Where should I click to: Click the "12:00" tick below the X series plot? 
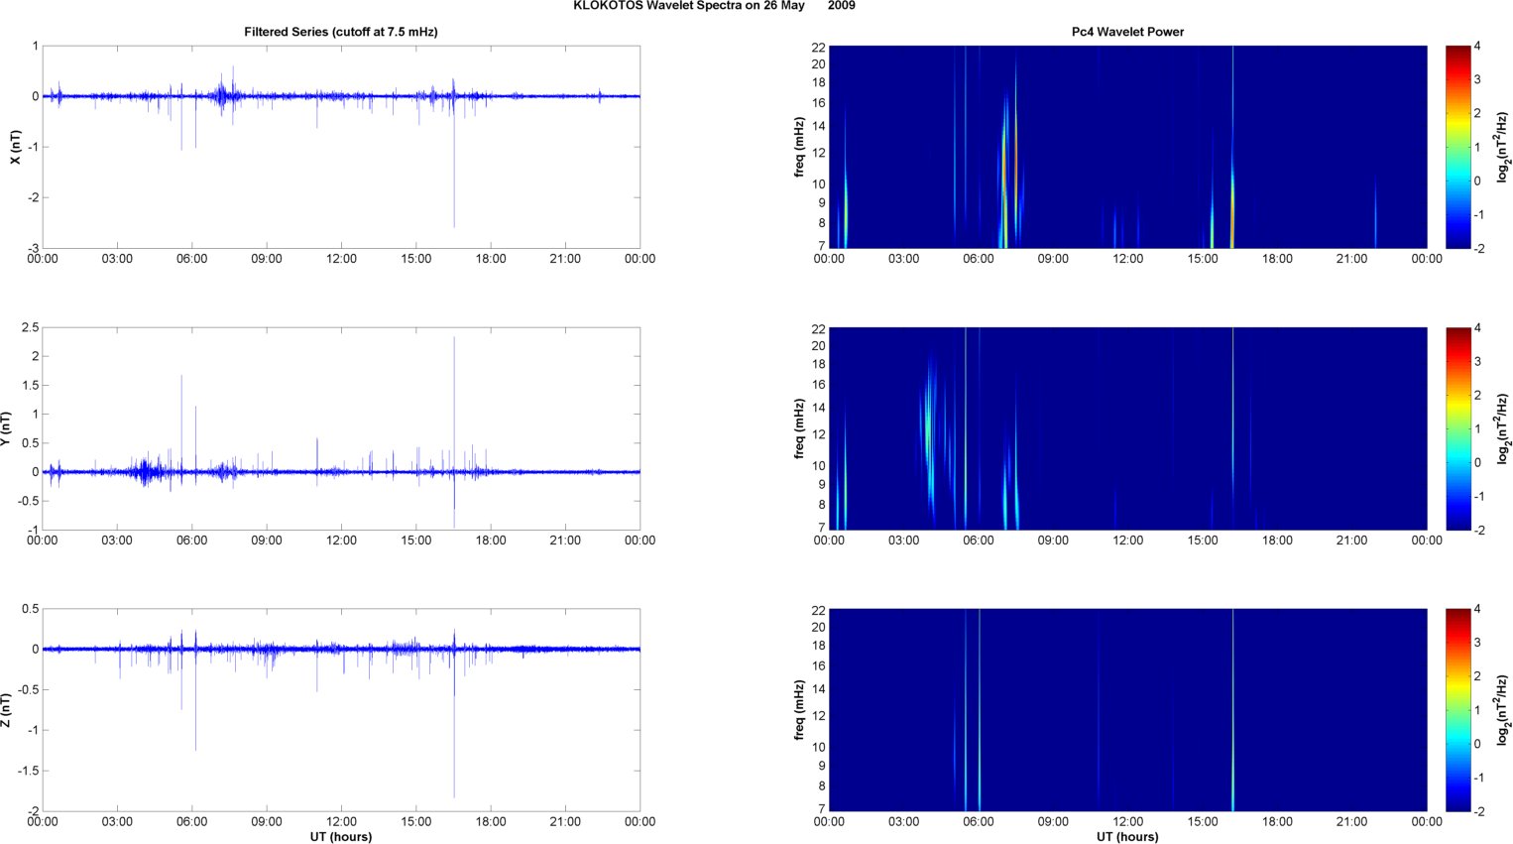(341, 259)
